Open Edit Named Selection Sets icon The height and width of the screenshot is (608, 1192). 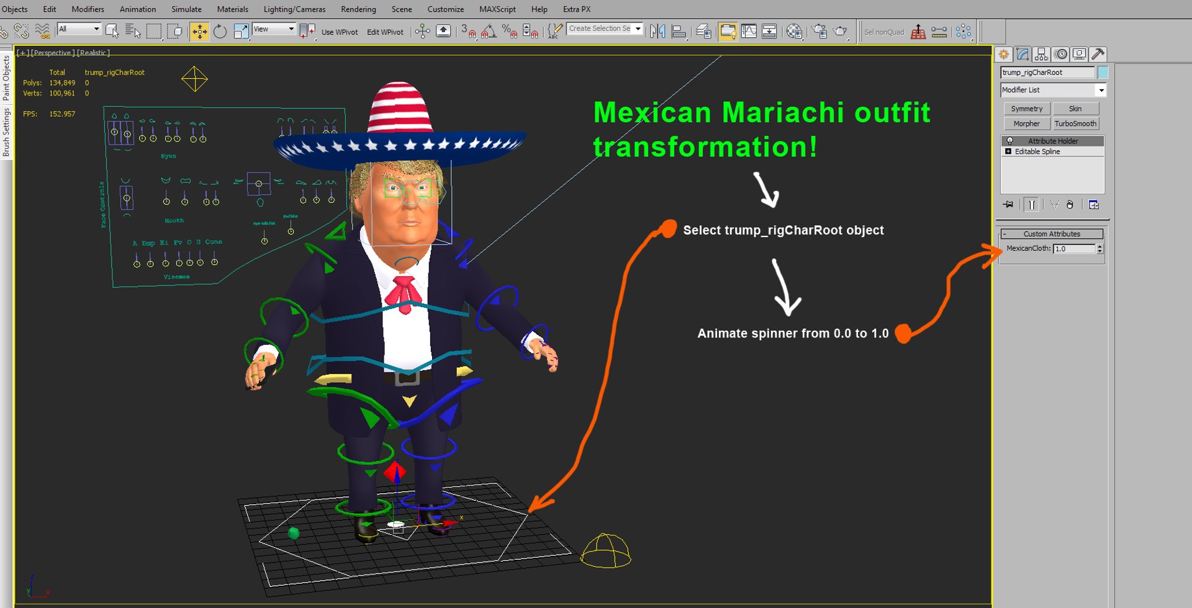pyautogui.click(x=555, y=31)
